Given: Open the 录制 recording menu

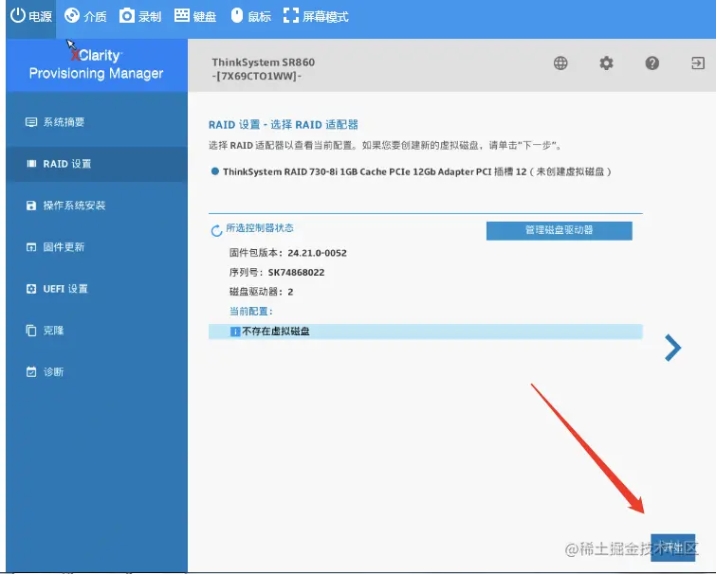Looking at the screenshot, I should click(140, 16).
